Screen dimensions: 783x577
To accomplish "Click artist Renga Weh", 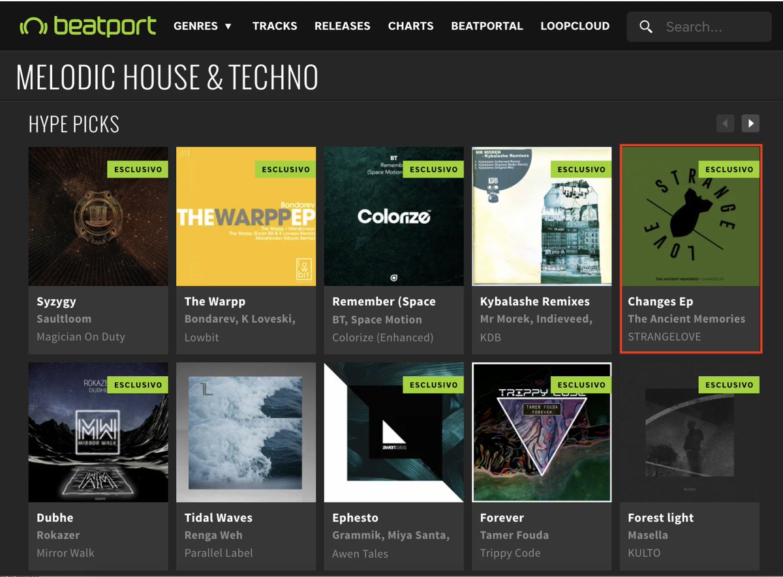I will 213,535.
